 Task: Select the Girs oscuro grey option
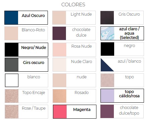coord(26,65)
